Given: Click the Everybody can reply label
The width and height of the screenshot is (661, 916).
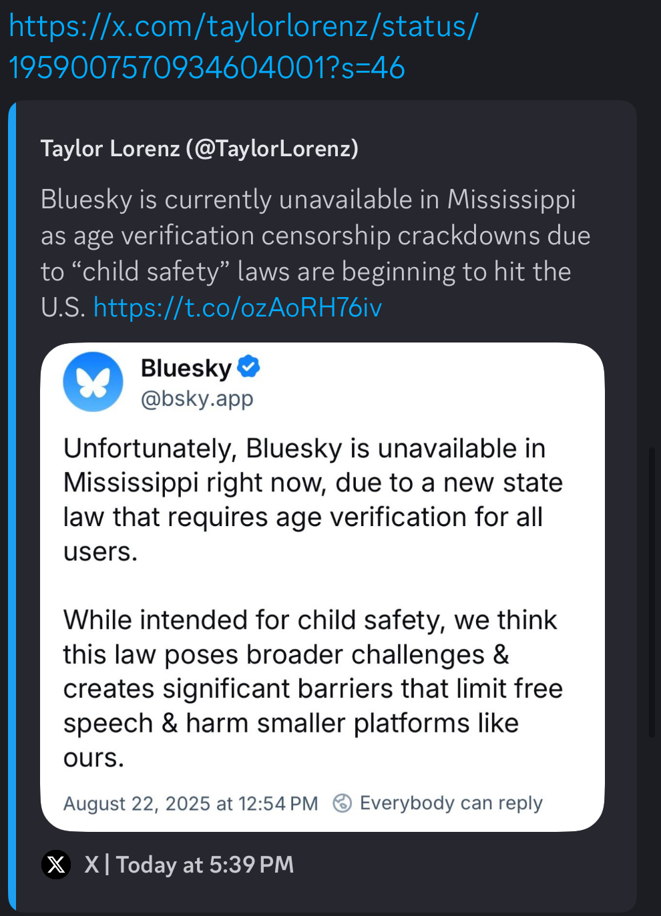Looking at the screenshot, I should 451,803.
